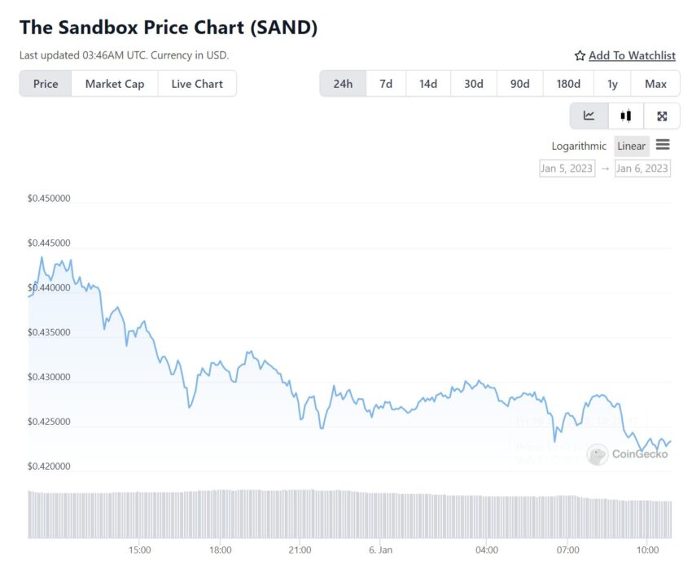Toggle the Logarithmic scale option
This screenshot has width=692, height=574.
coord(579,146)
